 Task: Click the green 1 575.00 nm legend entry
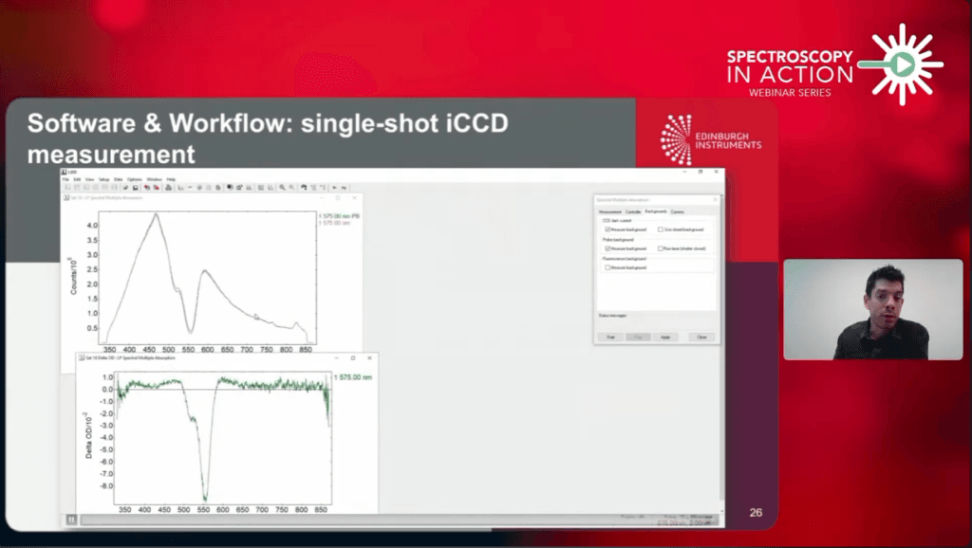coord(353,377)
